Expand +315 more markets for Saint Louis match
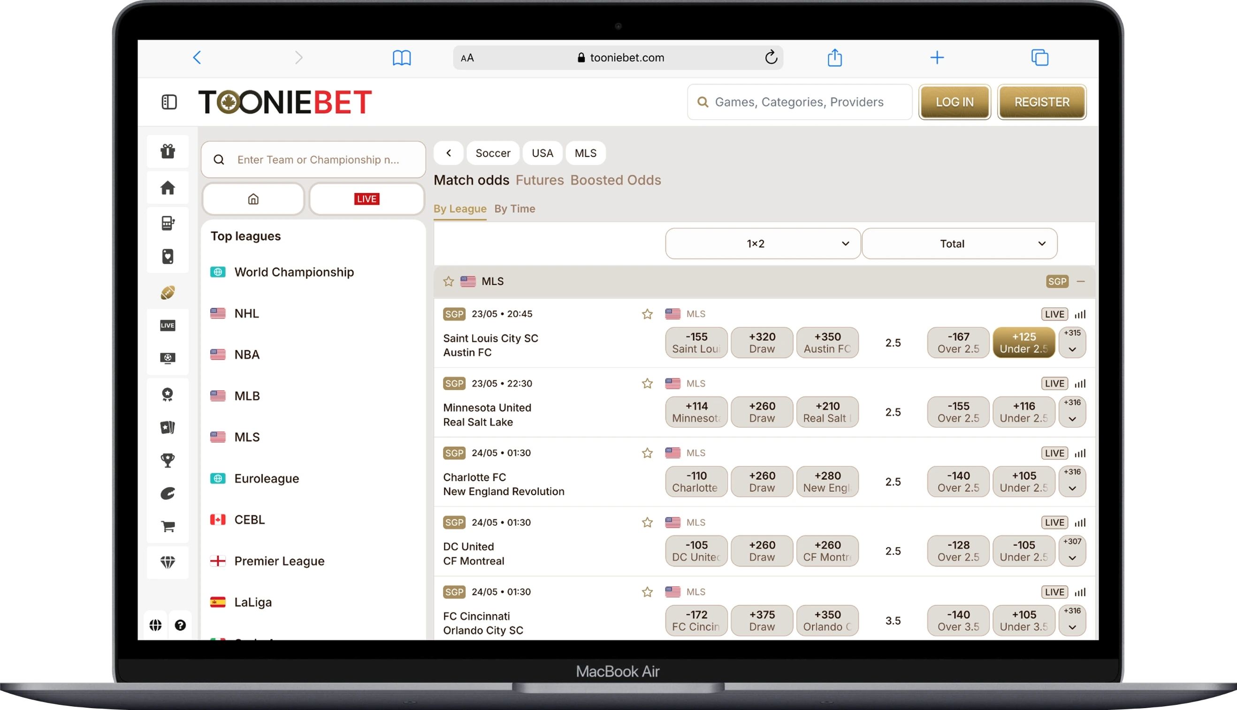 point(1072,343)
